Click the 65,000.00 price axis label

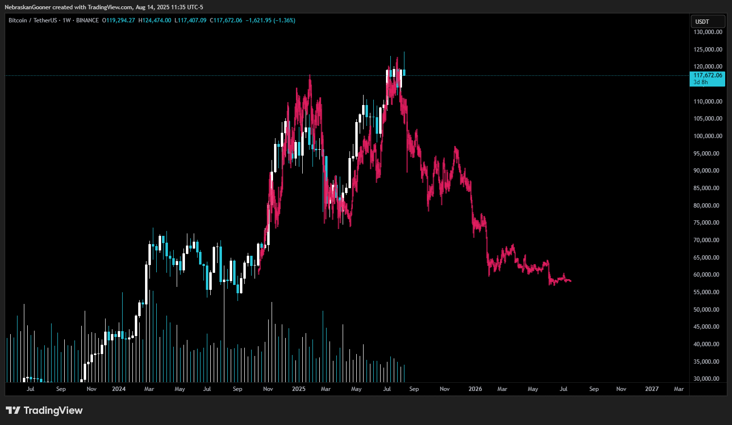(x=706, y=258)
